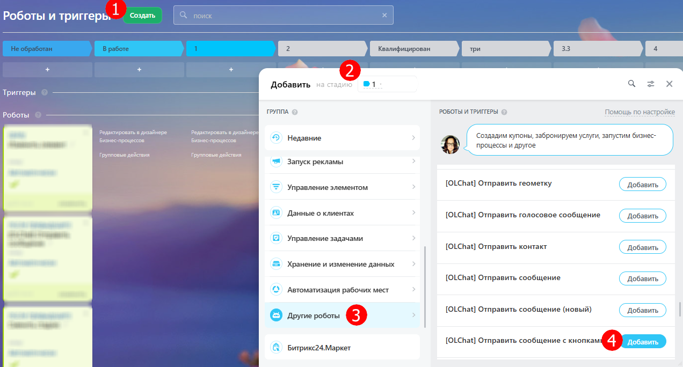The image size is (683, 367).
Task: Click the Битрикс24.Маркет shopping bag icon
Action: click(276, 348)
